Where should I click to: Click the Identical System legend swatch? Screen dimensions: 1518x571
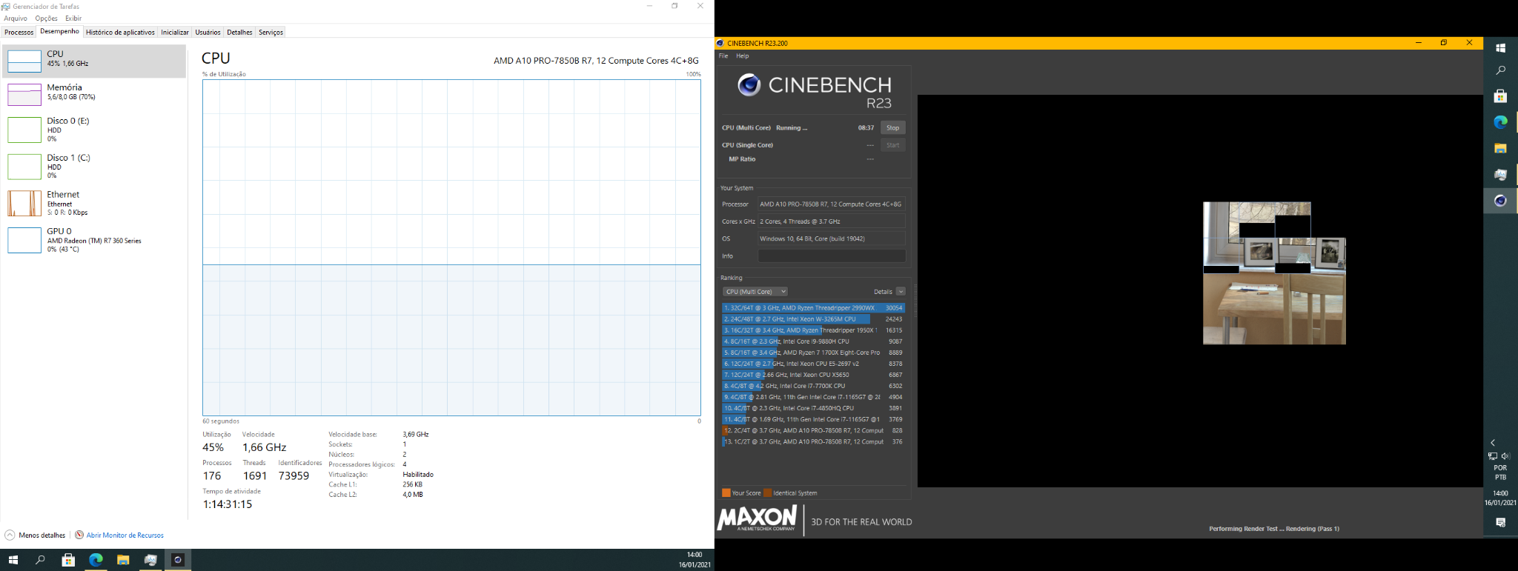(768, 493)
